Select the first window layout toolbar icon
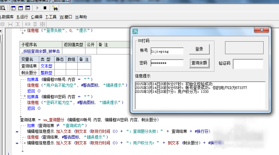This screenshot has height=155, width=279. click(13, 8)
